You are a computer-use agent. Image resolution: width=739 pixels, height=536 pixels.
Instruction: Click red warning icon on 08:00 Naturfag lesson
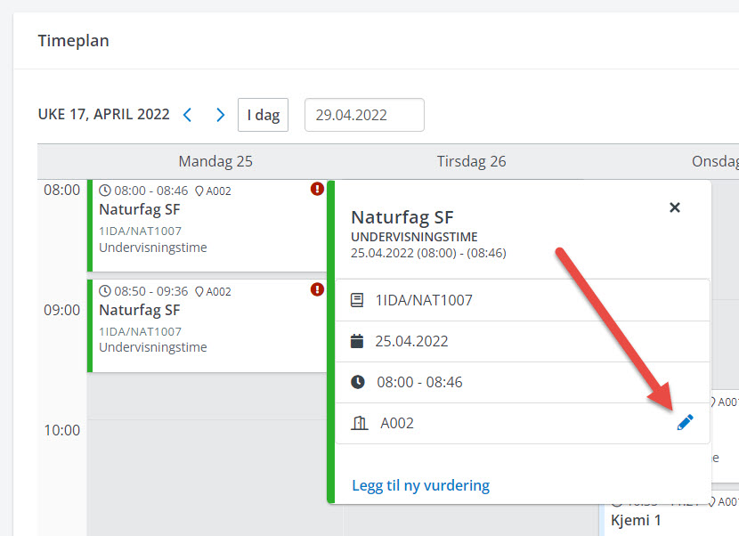(x=317, y=189)
